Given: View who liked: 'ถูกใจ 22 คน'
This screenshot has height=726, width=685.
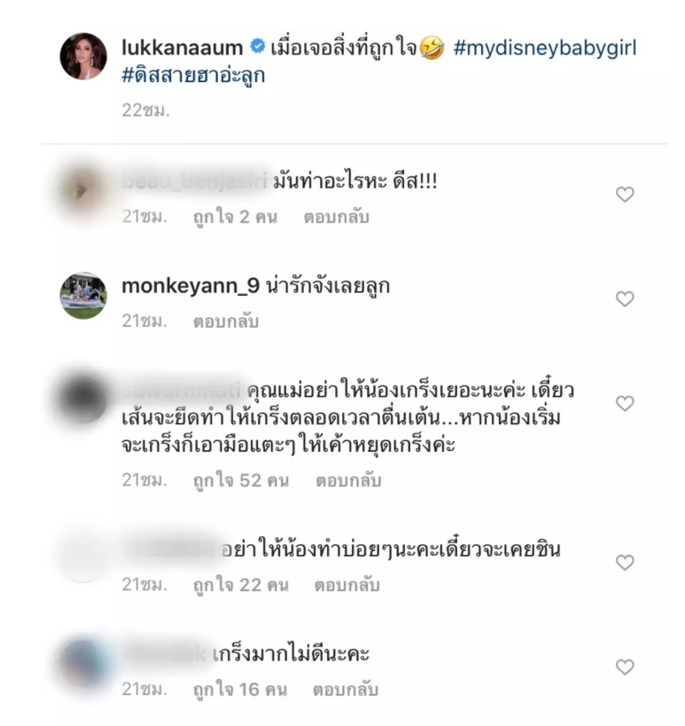Looking at the screenshot, I should [241, 585].
